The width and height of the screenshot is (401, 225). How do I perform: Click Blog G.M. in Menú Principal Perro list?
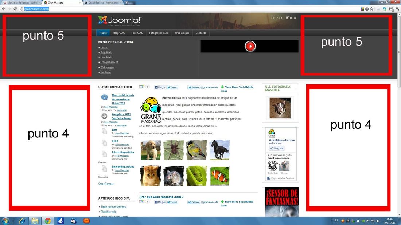pyautogui.click(x=106, y=52)
